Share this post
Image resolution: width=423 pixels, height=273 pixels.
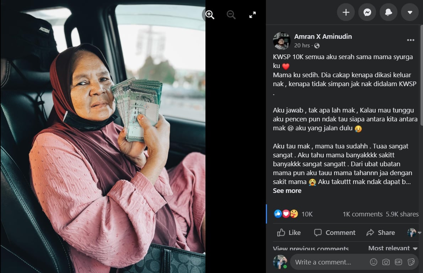pos(380,232)
